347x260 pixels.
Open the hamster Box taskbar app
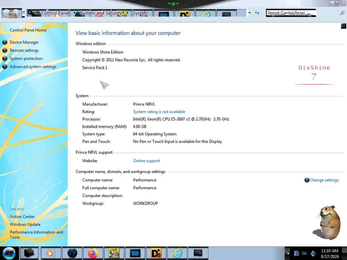point(114,253)
